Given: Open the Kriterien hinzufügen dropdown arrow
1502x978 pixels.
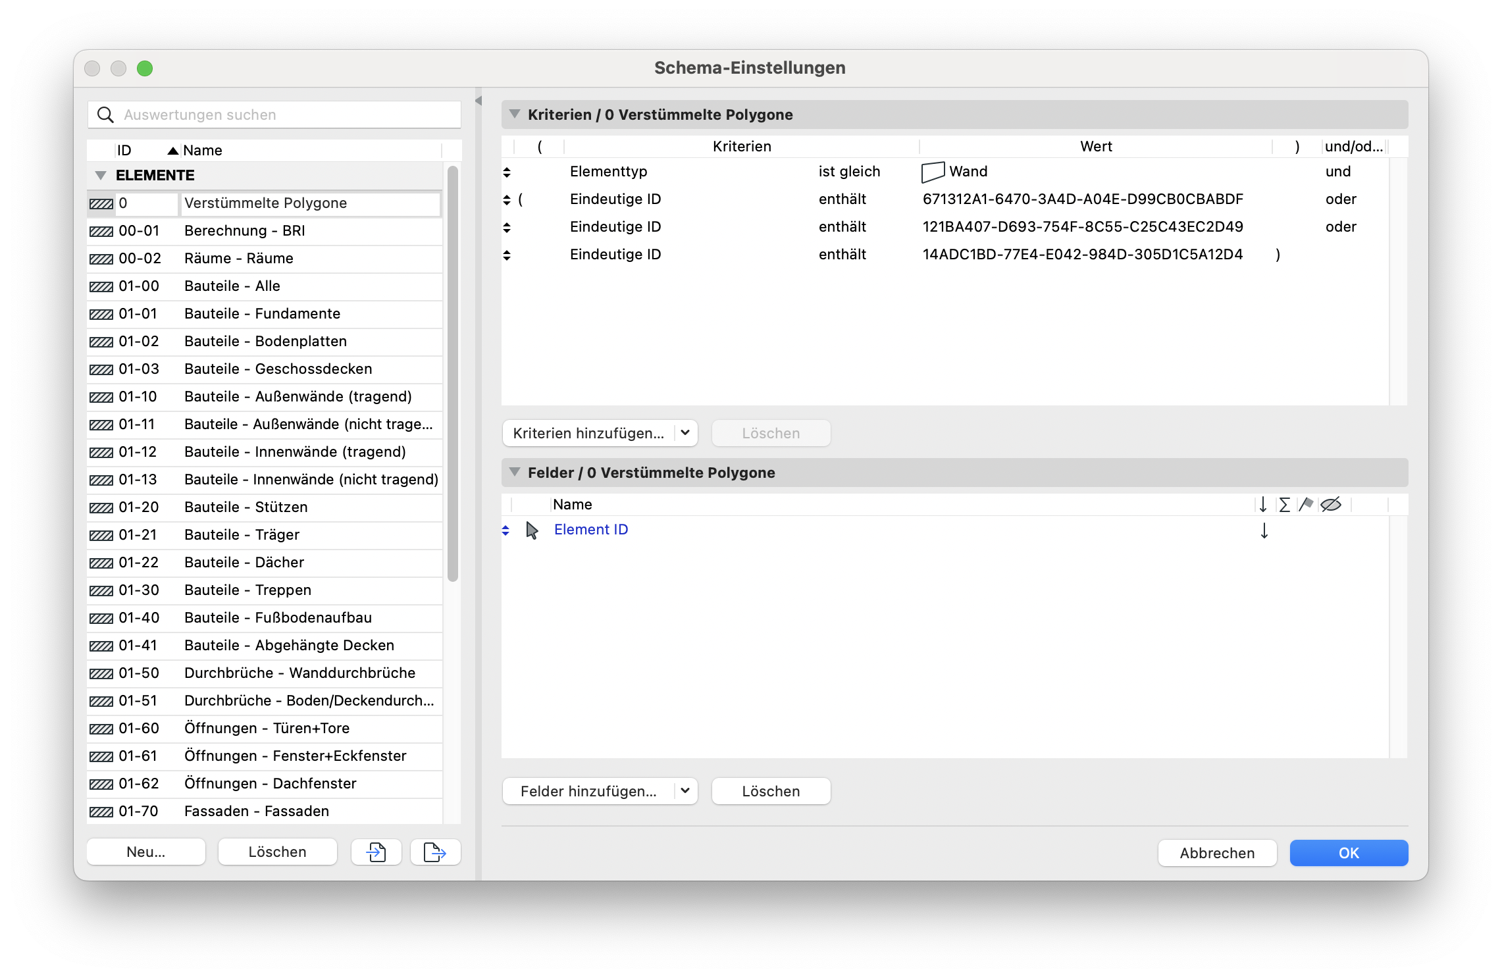Looking at the screenshot, I should click(685, 433).
